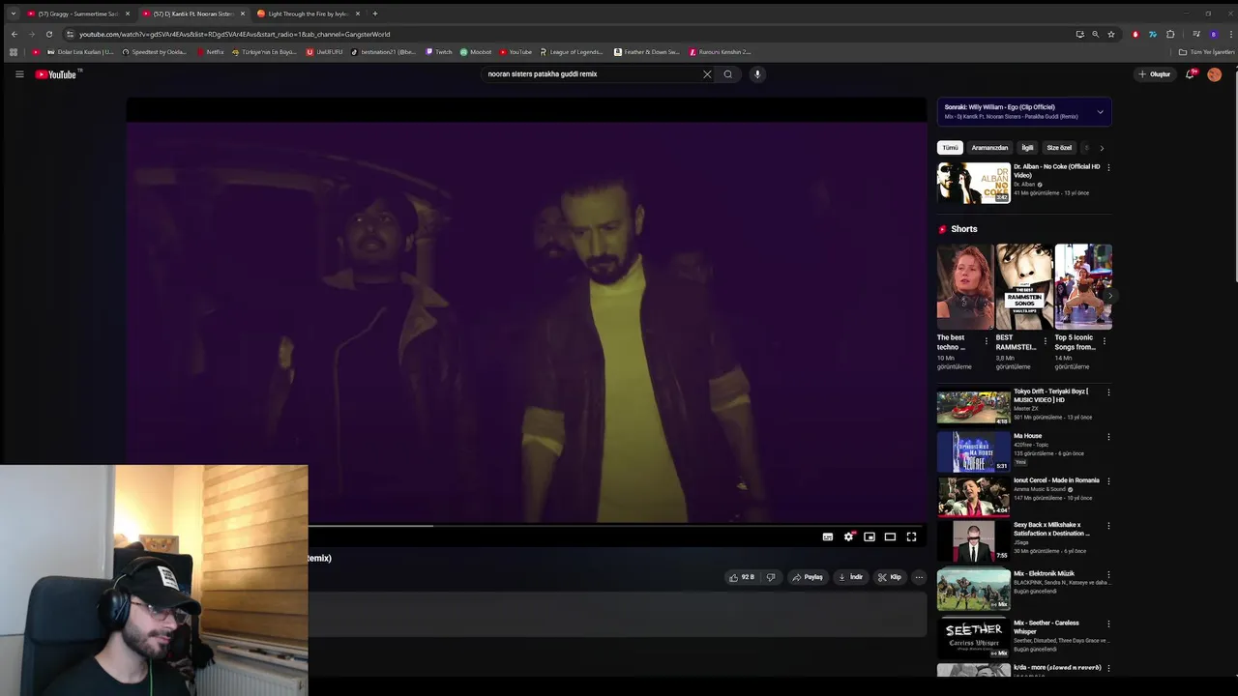Click the Oluştur create button
Screen dimensions: 1238x696
point(1155,74)
